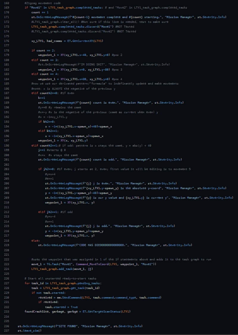Click the 'CODE HAS DIEDDDD' log message line
The image size is (238, 335).
(115, 245)
